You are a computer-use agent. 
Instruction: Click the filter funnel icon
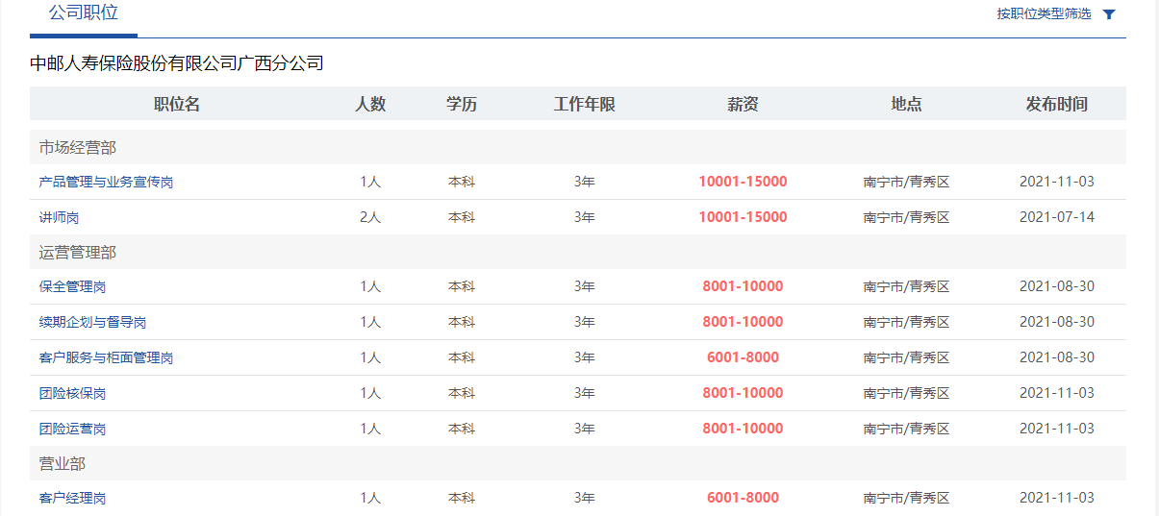tap(1109, 14)
